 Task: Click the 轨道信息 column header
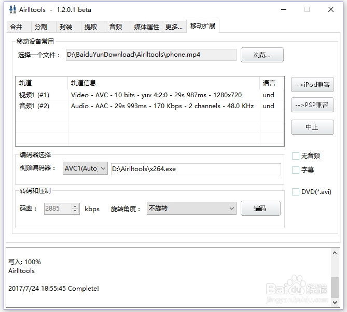click(164, 83)
